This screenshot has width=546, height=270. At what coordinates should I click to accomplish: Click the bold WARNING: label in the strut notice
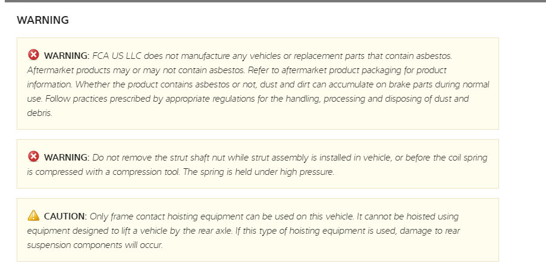(x=66, y=158)
